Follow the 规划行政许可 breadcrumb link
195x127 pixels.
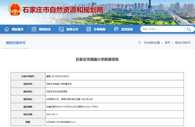(x=183, y=43)
